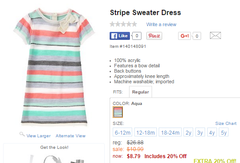The width and height of the screenshot is (240, 163).
Task: Choose the 3y size option
Action: point(200,132)
